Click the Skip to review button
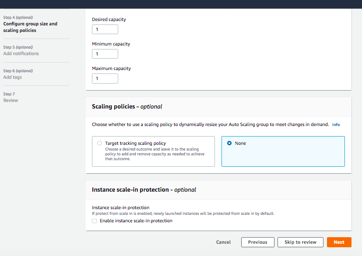 300,242
